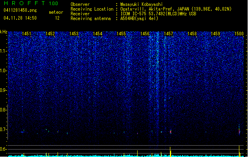Click the 0.8 kHz axis label
Image resolution: width=248 pixels, height=157 pixels.
click(x=3, y=110)
